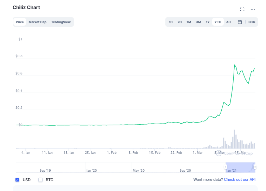This screenshot has height=191, width=266.
Task: Open the three-dots more options menu
Action: tap(253, 9)
